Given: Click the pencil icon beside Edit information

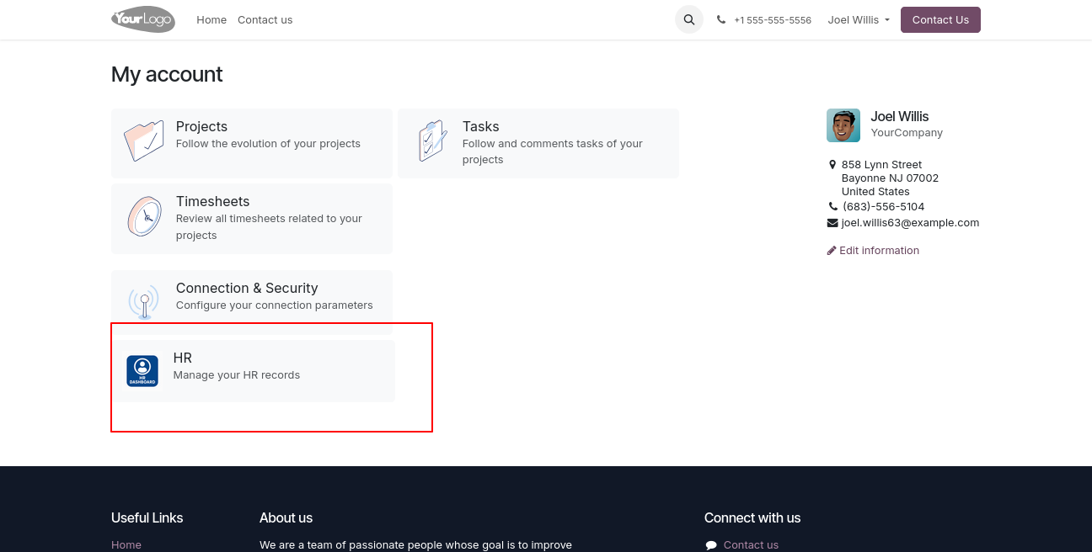Looking at the screenshot, I should (x=832, y=251).
